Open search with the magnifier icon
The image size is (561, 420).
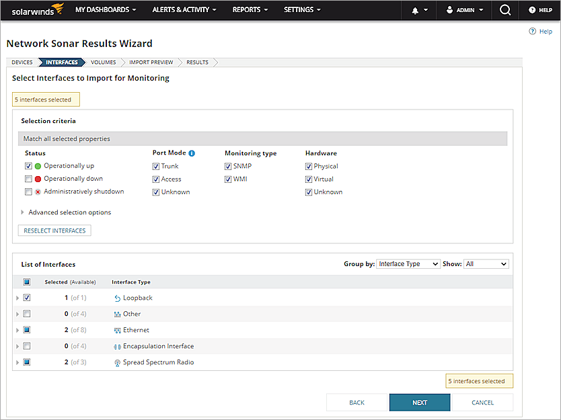(503, 9)
